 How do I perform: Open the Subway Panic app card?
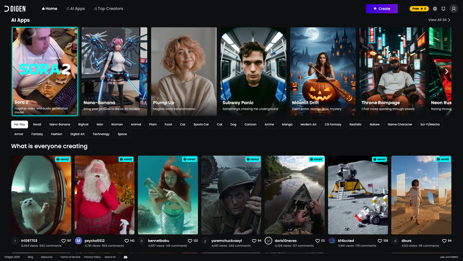pyautogui.click(x=253, y=71)
